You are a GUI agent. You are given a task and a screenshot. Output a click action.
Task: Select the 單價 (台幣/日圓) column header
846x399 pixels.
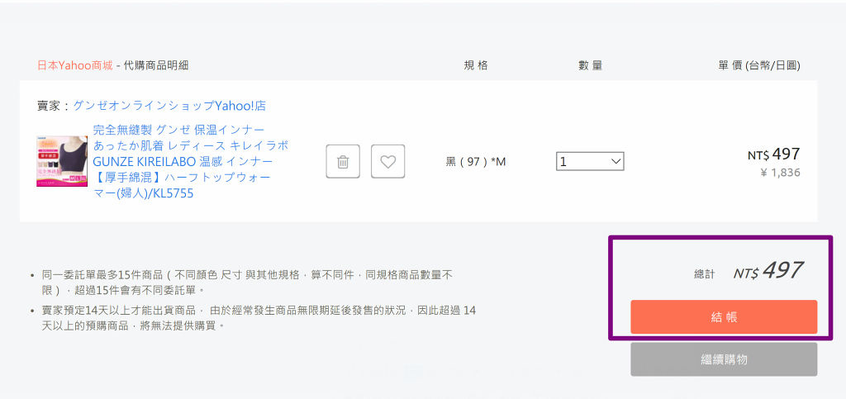tap(759, 65)
